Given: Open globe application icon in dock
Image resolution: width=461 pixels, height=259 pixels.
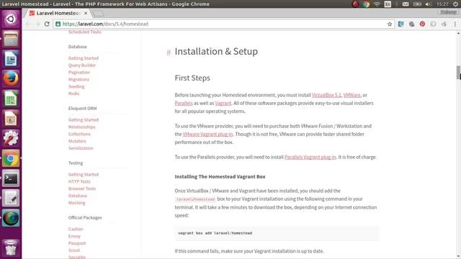Looking at the screenshot, I should 11,218.
